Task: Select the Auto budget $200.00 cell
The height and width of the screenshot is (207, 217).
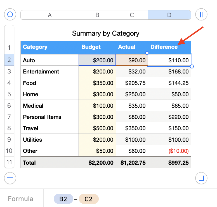Action: click(97, 60)
